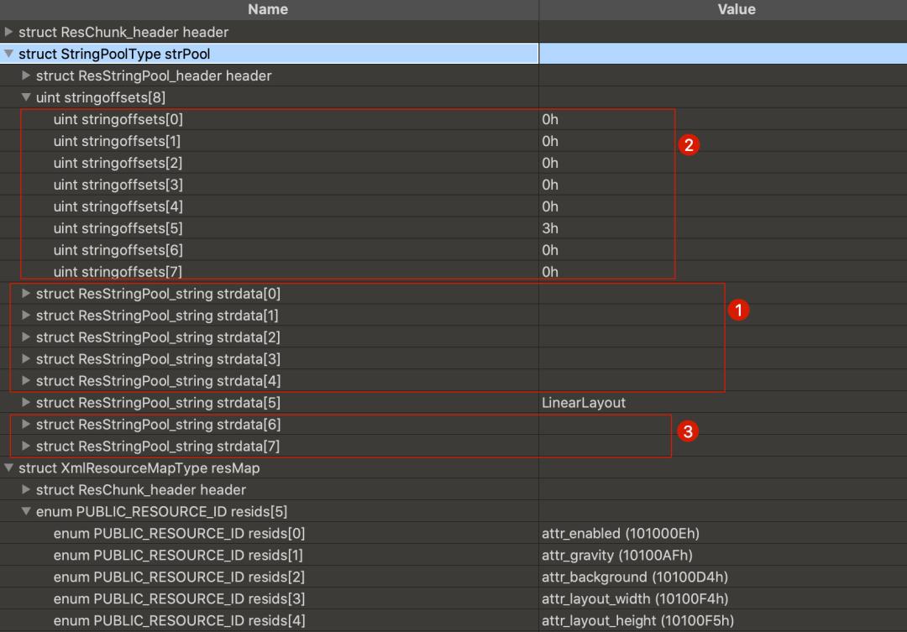The width and height of the screenshot is (907, 632).
Task: Expand struct ResChunk_header header at top
Action: point(9,32)
